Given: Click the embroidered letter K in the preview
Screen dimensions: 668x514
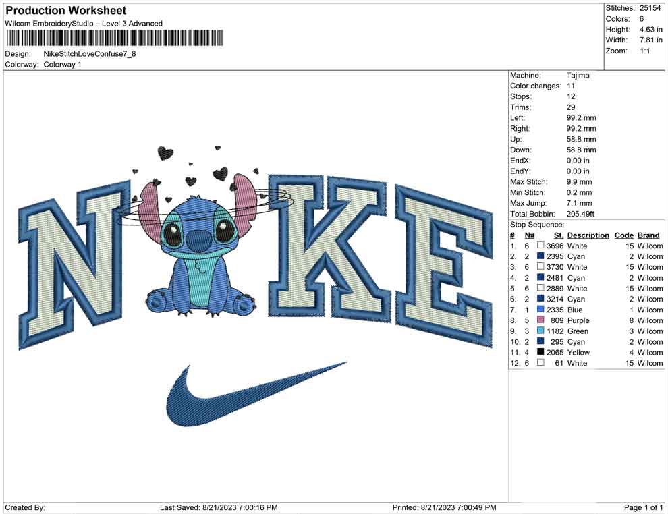Looking at the screenshot, I should (x=328, y=248).
